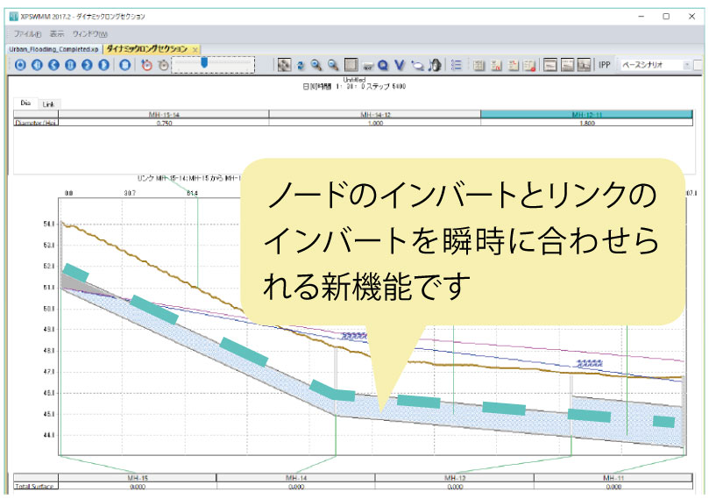Select the MH-11 node column header

[x=613, y=478]
